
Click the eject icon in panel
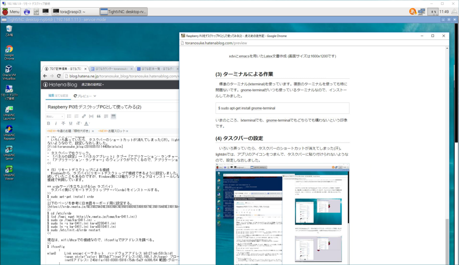(x=455, y=12)
